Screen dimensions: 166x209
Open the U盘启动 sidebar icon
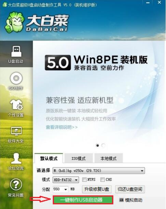[16, 52]
